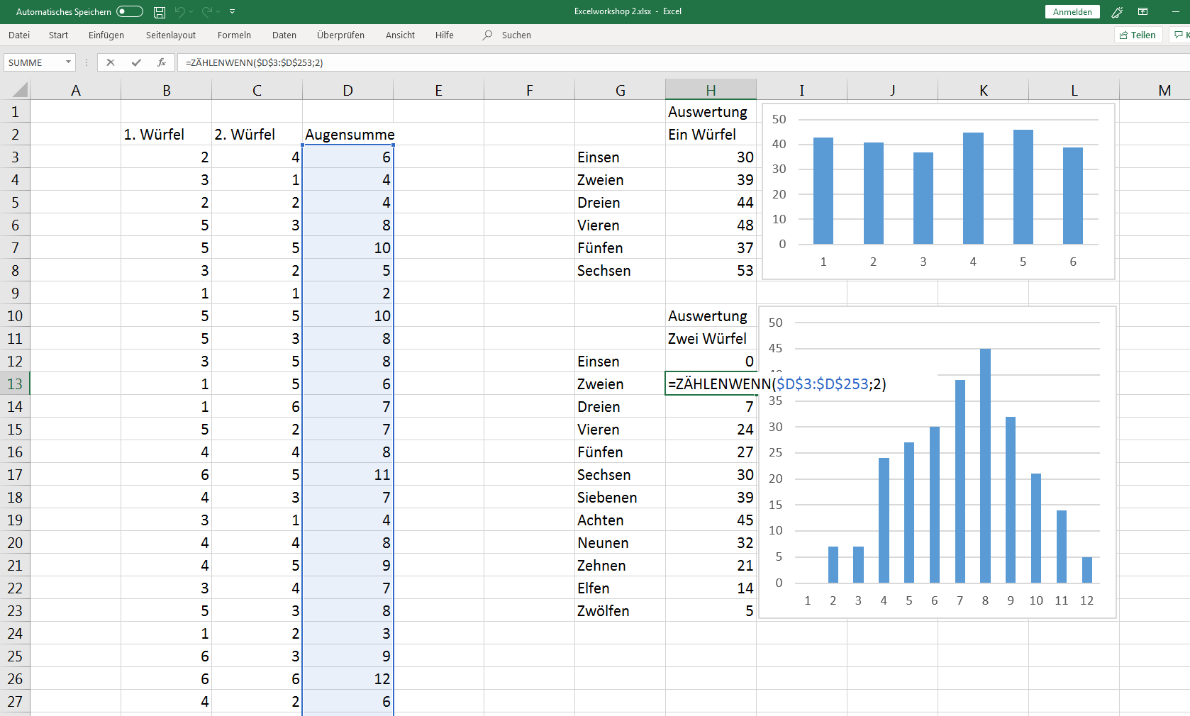Click the comments icon beside Teilen
Viewport: 1190px width, 716px height.
1180,35
